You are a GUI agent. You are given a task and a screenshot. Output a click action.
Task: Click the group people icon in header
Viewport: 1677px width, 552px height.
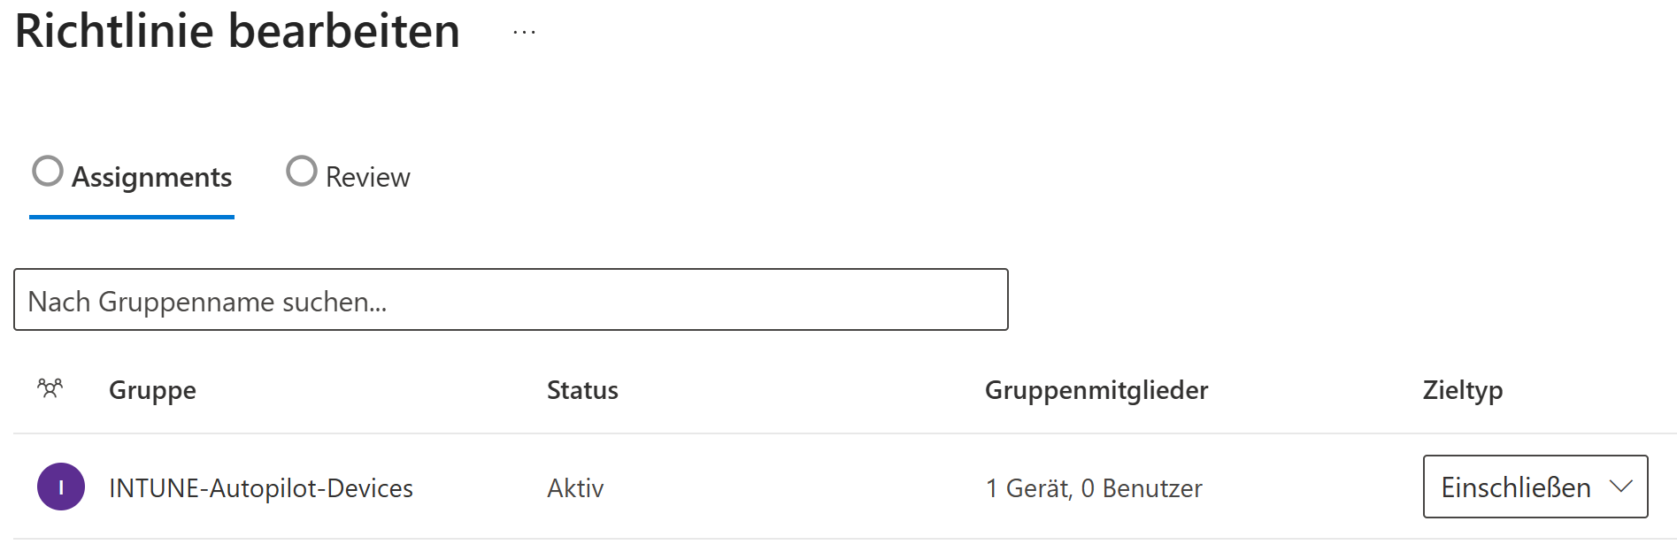coord(50,388)
